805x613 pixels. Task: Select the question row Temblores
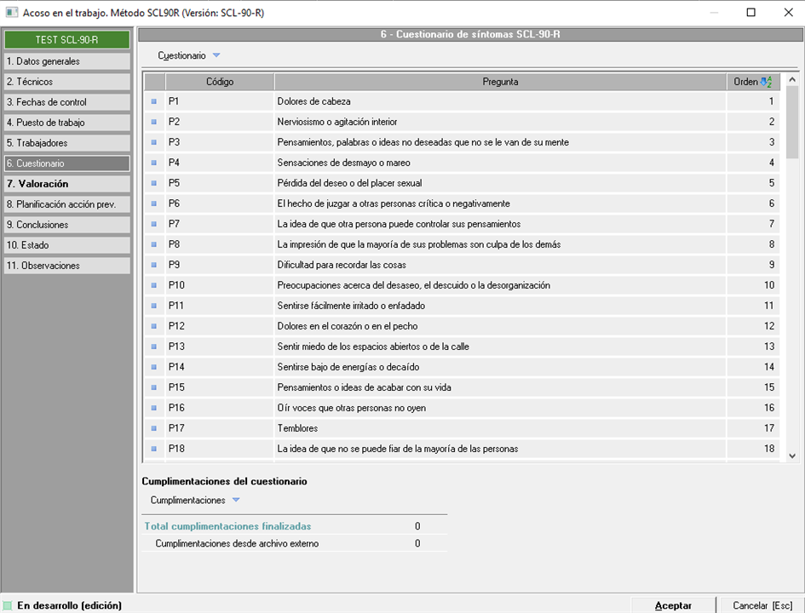click(500, 428)
